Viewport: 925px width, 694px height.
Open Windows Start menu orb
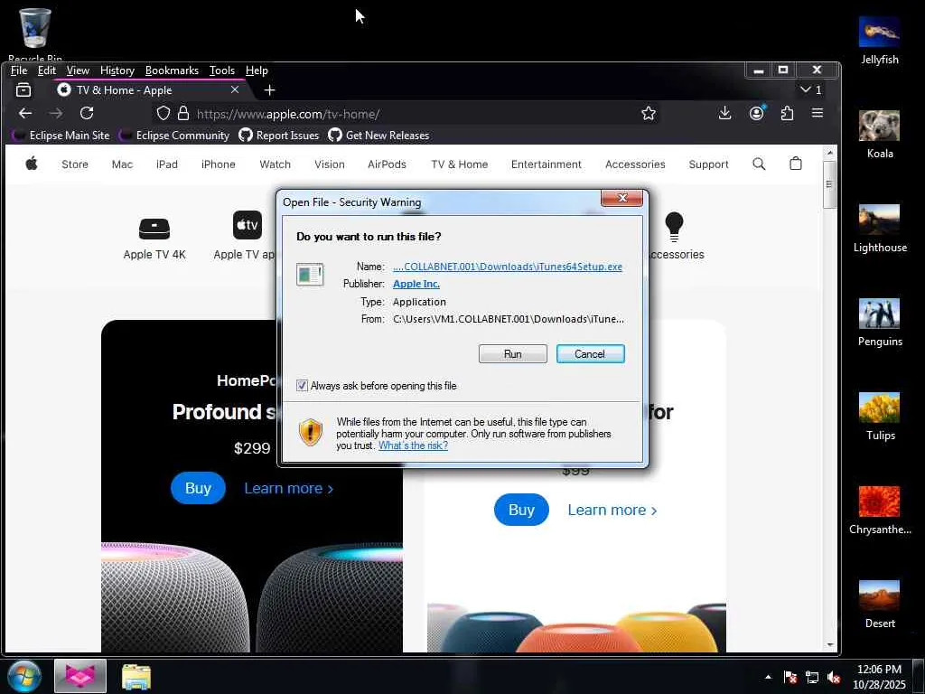(24, 676)
